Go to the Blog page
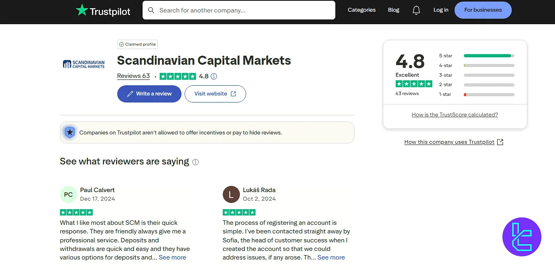555x270 pixels. pyautogui.click(x=393, y=10)
